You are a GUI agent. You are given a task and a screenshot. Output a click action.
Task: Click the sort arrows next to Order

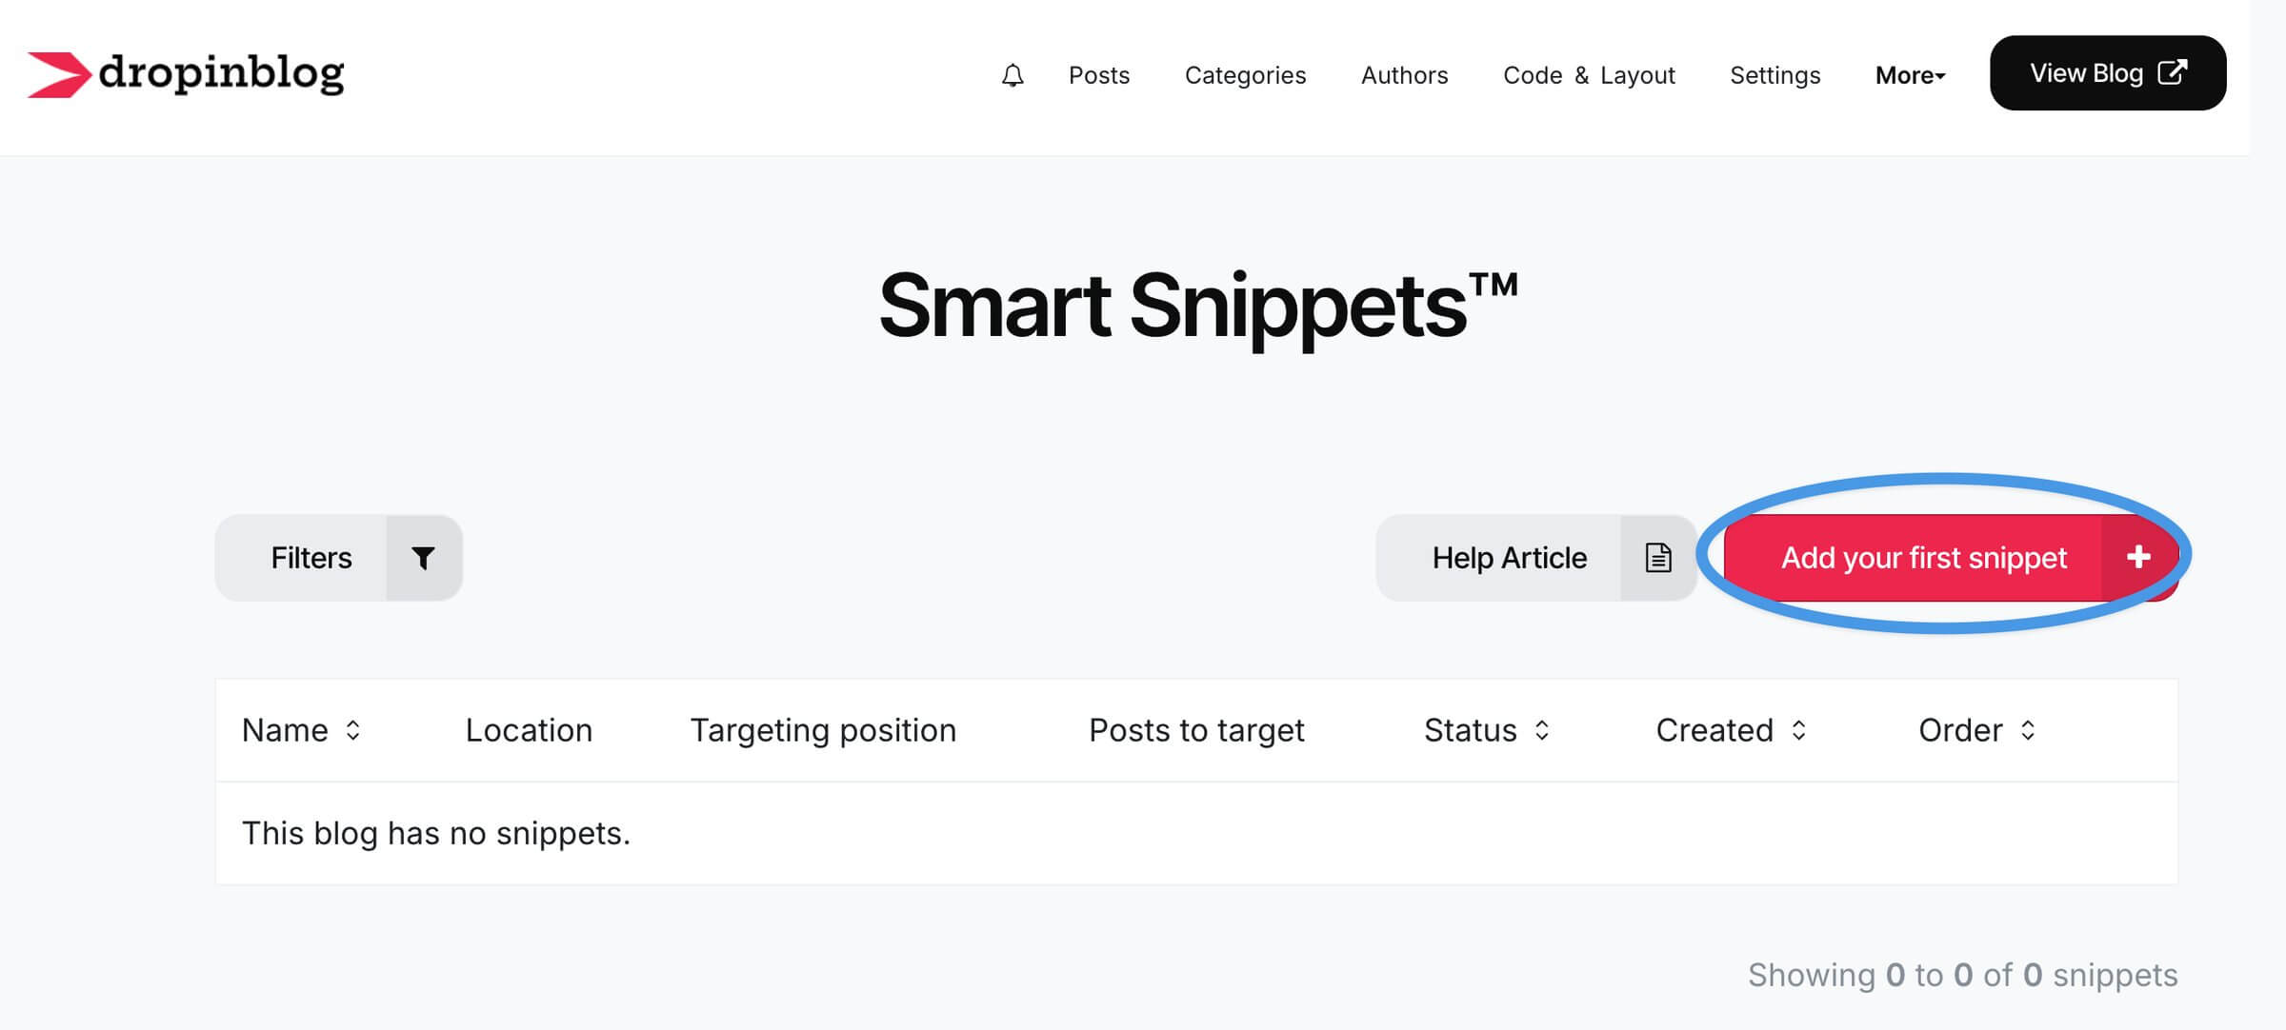coord(2027,731)
